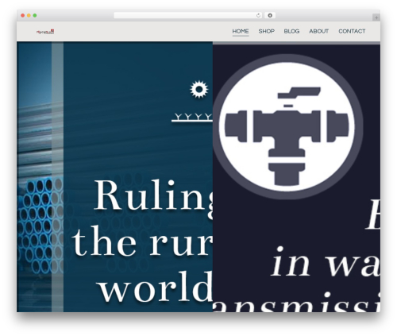This screenshot has width=397, height=336.
Task: Go to the SHOP page
Action: coord(266,31)
